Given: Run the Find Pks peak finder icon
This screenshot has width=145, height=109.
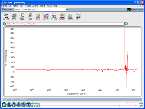Looking at the screenshot, I should pos(70,16).
